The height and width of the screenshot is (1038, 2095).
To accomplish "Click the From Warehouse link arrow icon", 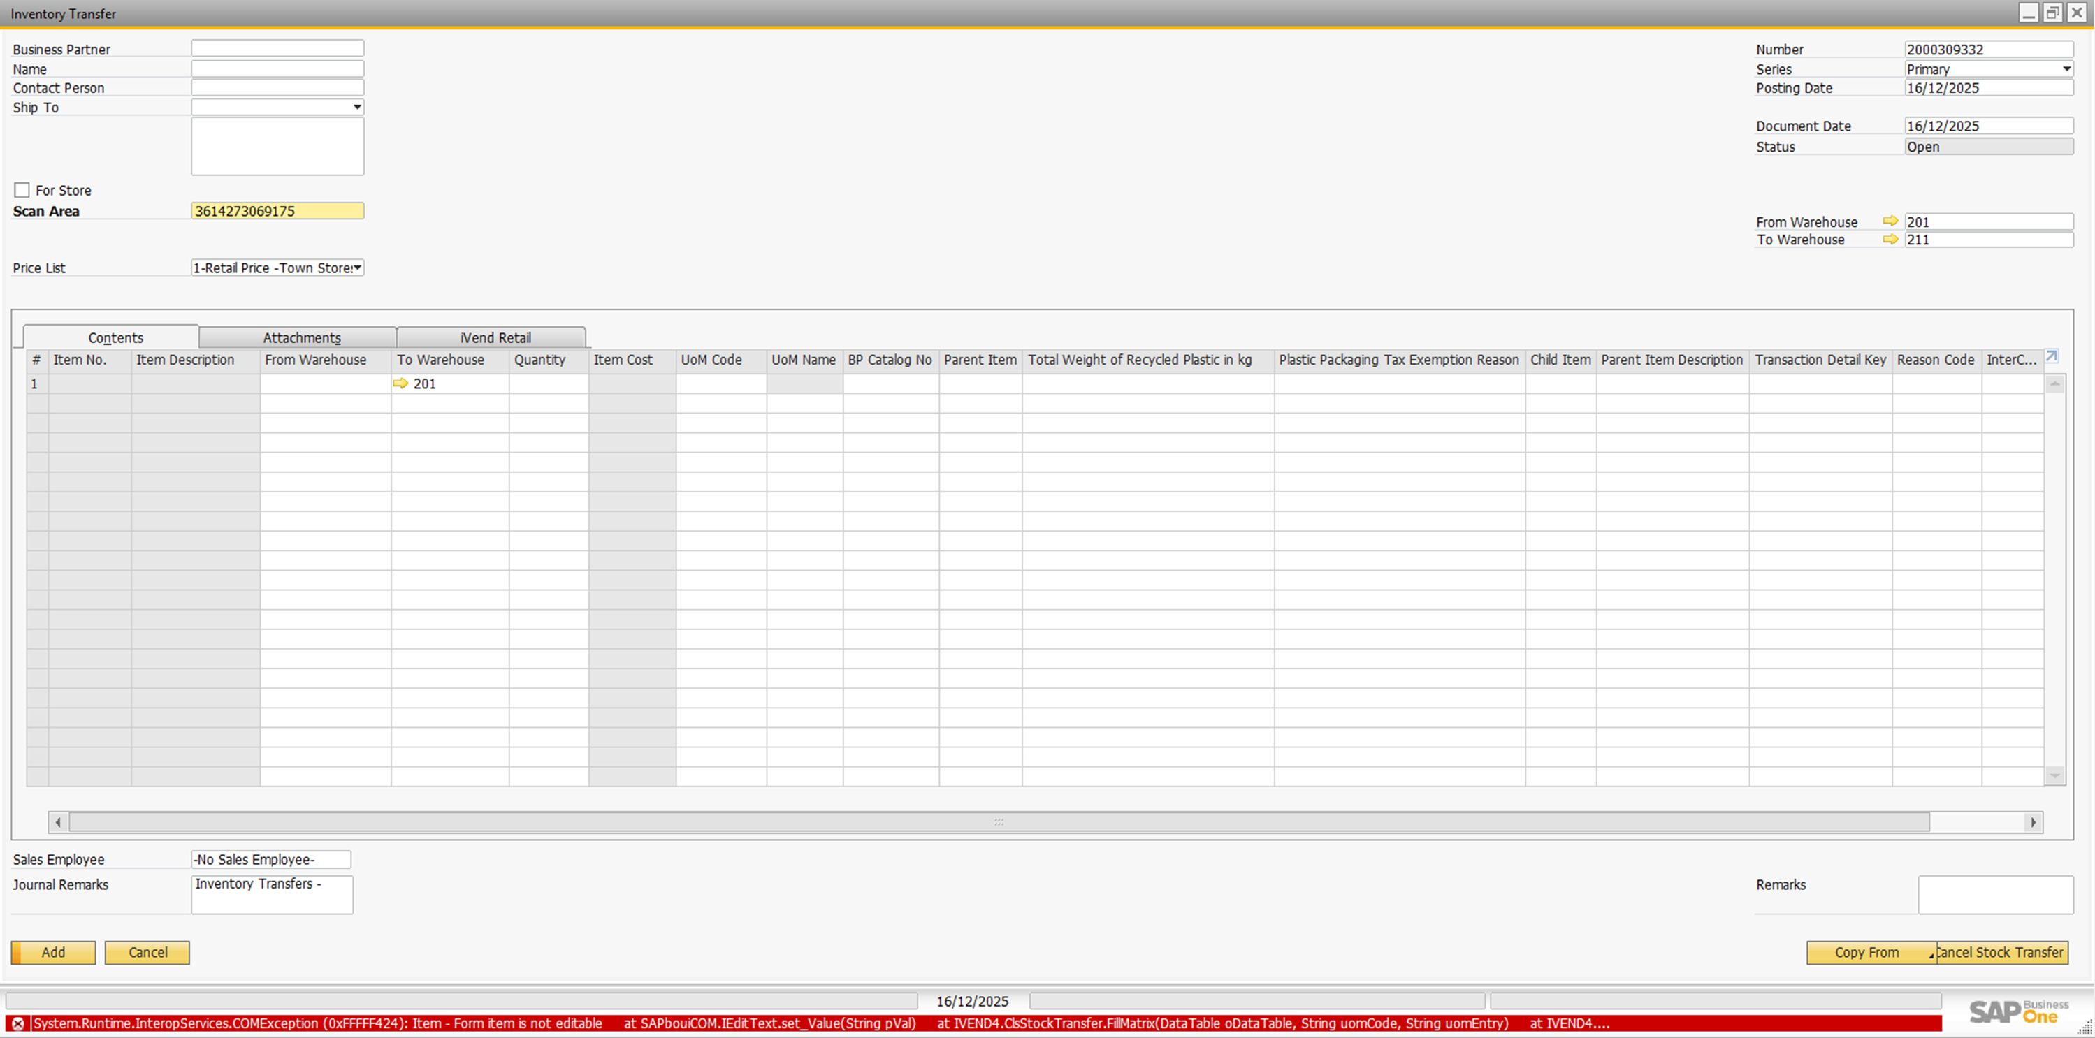I will click(1890, 221).
